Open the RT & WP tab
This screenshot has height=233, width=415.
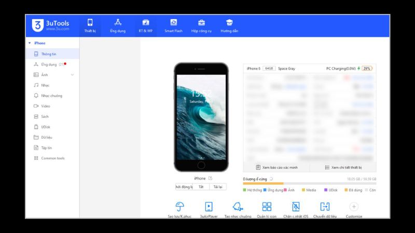click(x=146, y=25)
